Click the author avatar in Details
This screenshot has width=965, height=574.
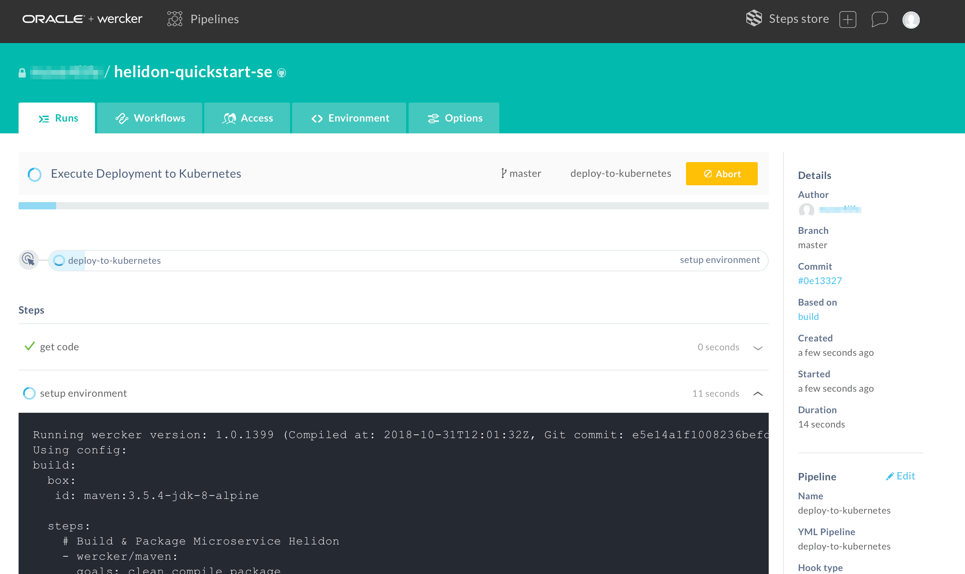click(806, 210)
